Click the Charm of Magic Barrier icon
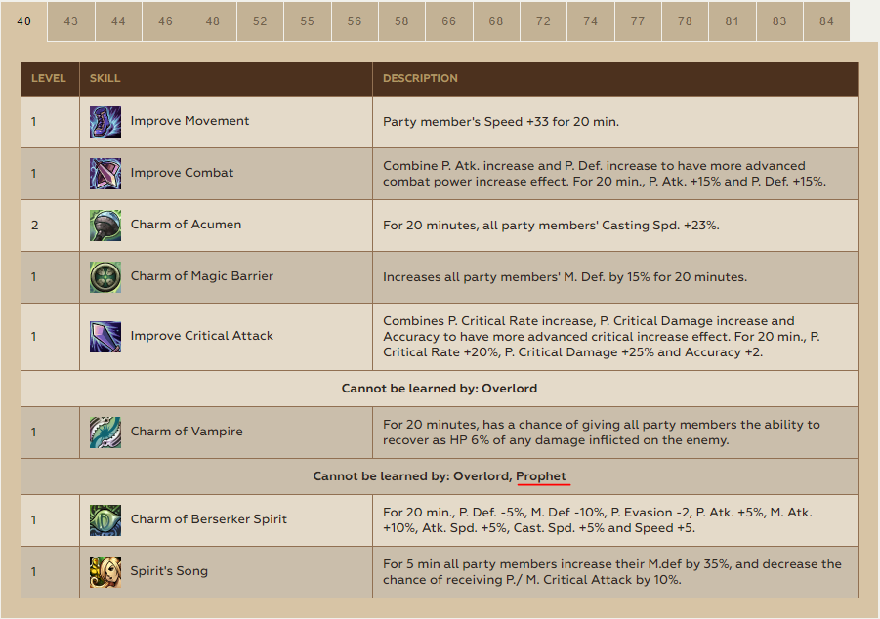880x619 pixels. (105, 277)
